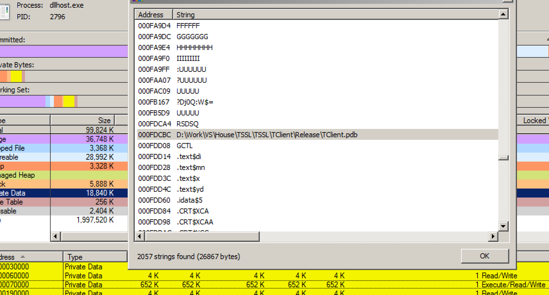The width and height of the screenshot is (549, 295).
Task: Click the purple Committed memory bar
Action: (x=63, y=51)
